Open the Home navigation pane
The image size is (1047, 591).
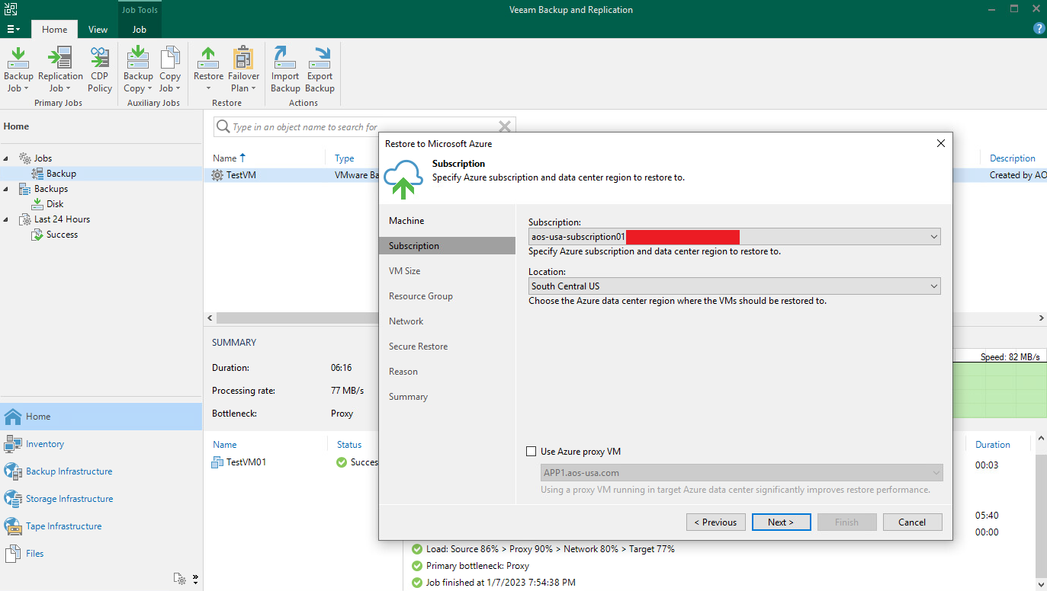tap(101, 417)
